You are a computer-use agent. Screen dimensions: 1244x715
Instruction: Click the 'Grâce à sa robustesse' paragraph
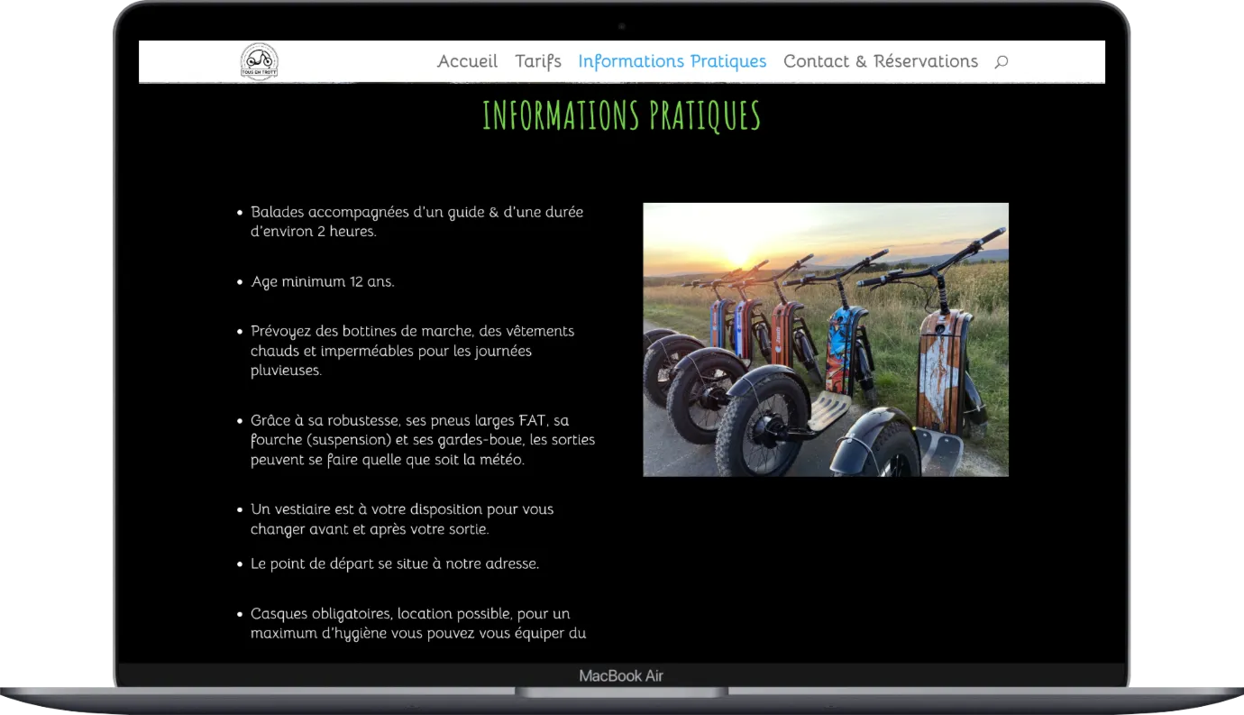point(423,440)
